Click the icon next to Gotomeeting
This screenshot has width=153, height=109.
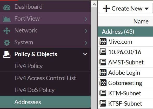click(x=103, y=83)
